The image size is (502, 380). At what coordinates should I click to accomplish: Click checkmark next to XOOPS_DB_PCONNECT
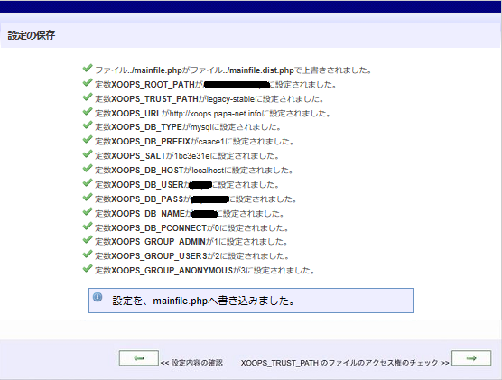tap(88, 227)
